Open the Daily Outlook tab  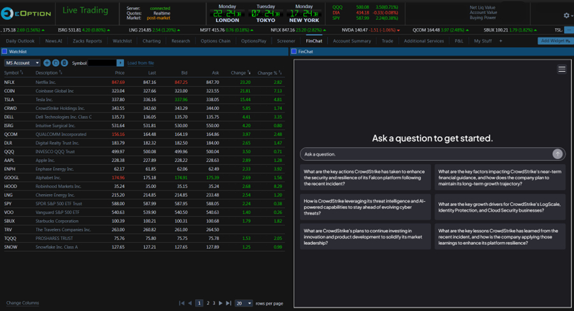pyautogui.click(x=20, y=41)
